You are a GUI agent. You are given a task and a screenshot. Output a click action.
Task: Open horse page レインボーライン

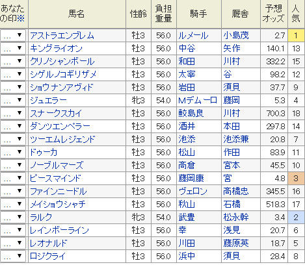59,231
